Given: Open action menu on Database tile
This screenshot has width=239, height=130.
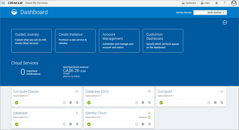Looking at the screenshot, I should [77, 124].
